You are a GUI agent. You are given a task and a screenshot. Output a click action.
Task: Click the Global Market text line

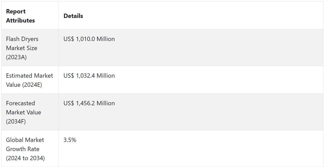25,140
